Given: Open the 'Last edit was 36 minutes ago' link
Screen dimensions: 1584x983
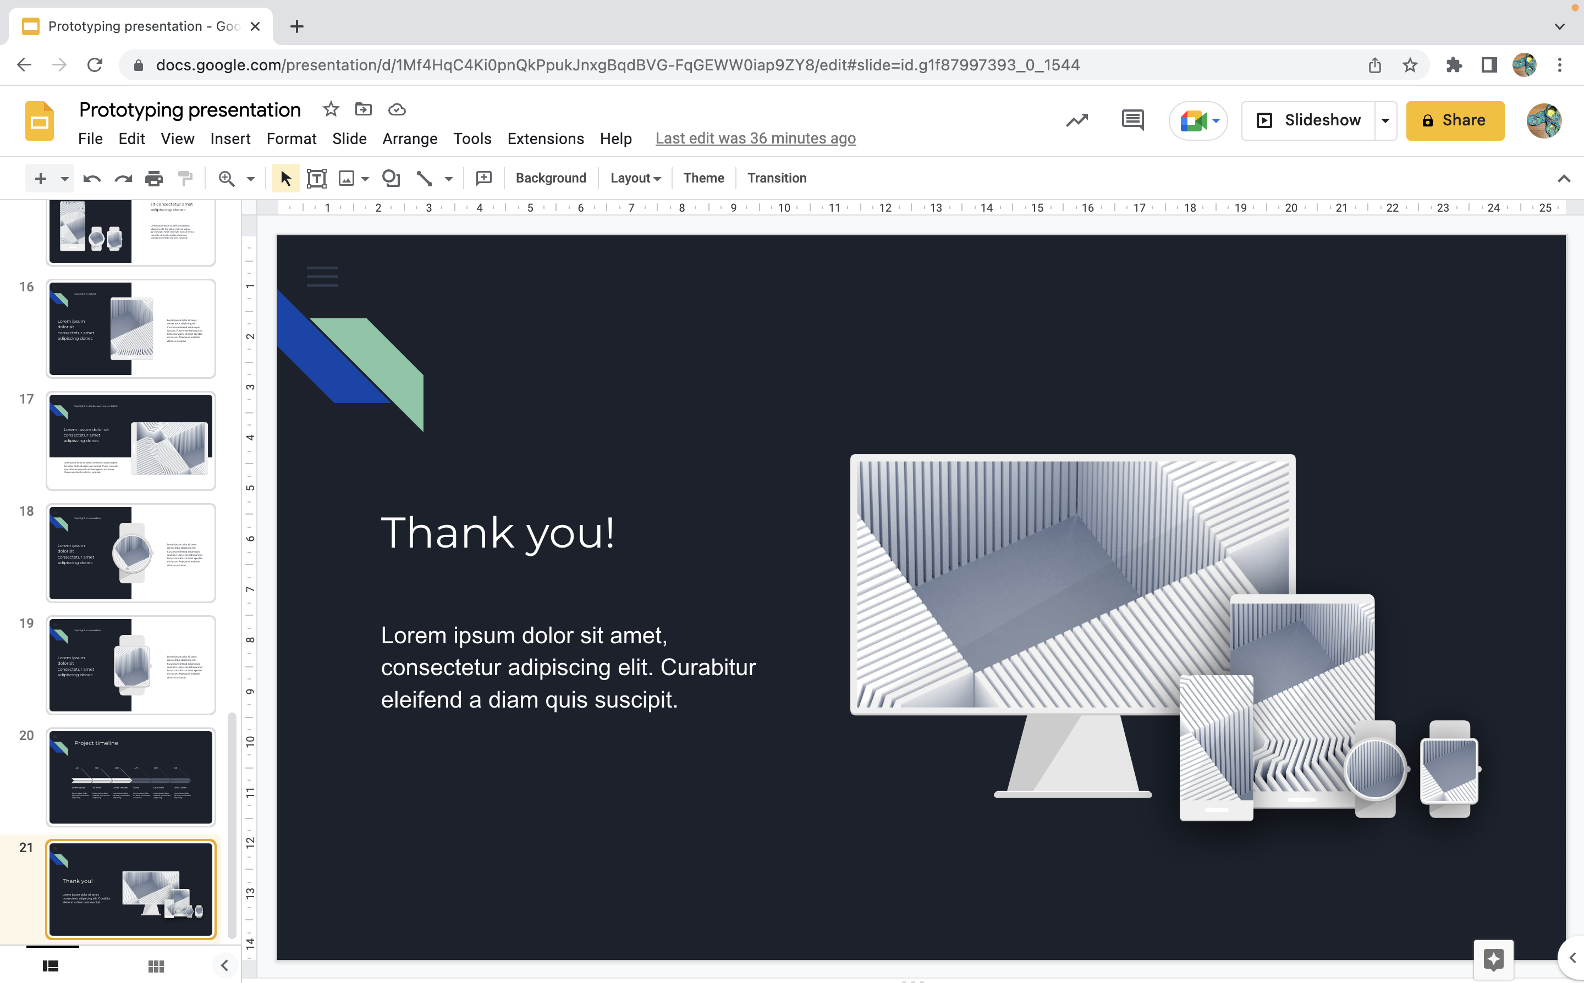Looking at the screenshot, I should pyautogui.click(x=755, y=139).
